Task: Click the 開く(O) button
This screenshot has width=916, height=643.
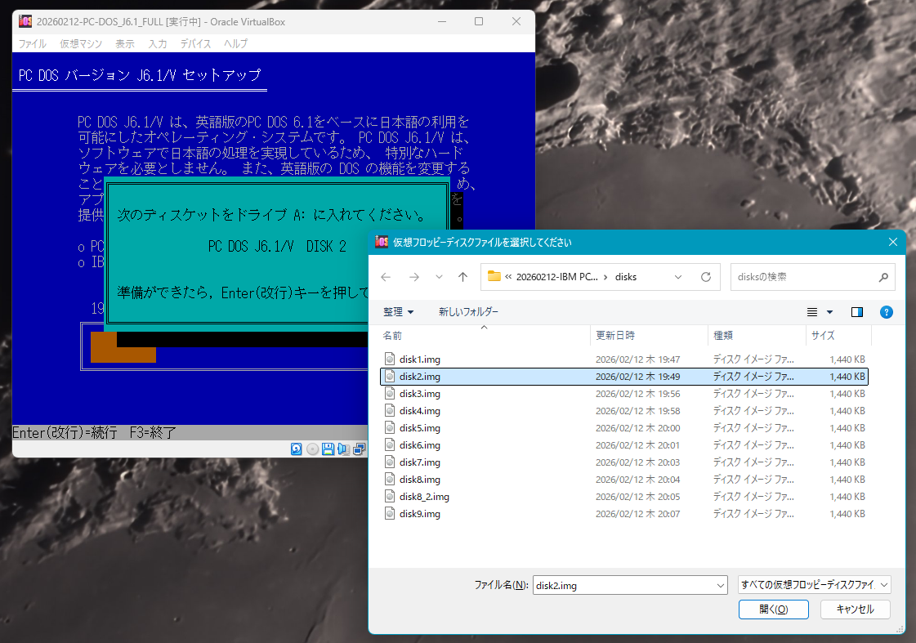Action: click(x=773, y=610)
